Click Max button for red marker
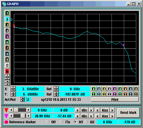The width and height of the screenshot is (143, 128). (x=105, y=110)
